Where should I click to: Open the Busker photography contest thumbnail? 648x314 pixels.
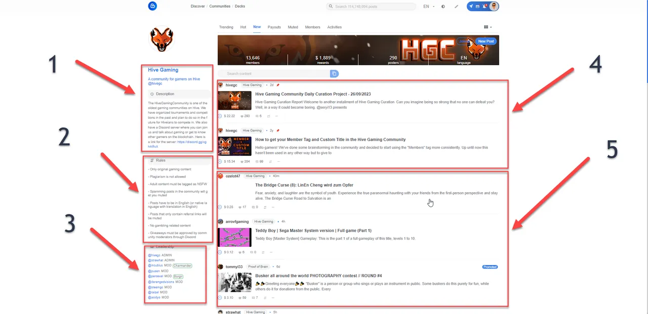pyautogui.click(x=234, y=282)
